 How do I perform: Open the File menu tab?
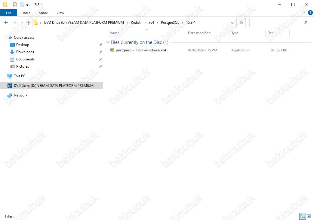[9, 13]
